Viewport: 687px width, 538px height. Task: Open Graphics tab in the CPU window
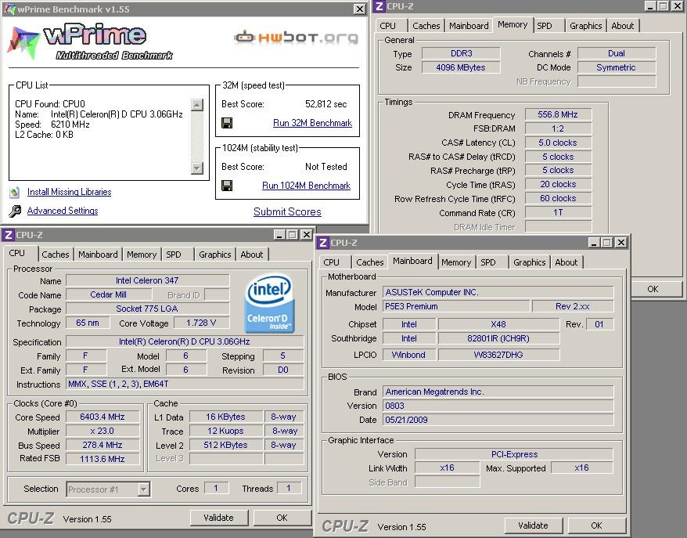coord(214,255)
